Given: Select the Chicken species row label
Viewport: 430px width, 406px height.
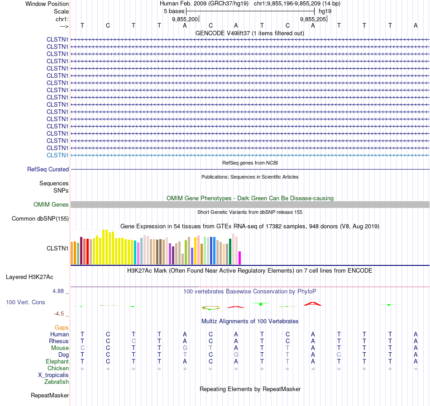Looking at the screenshot, I should [x=58, y=368].
